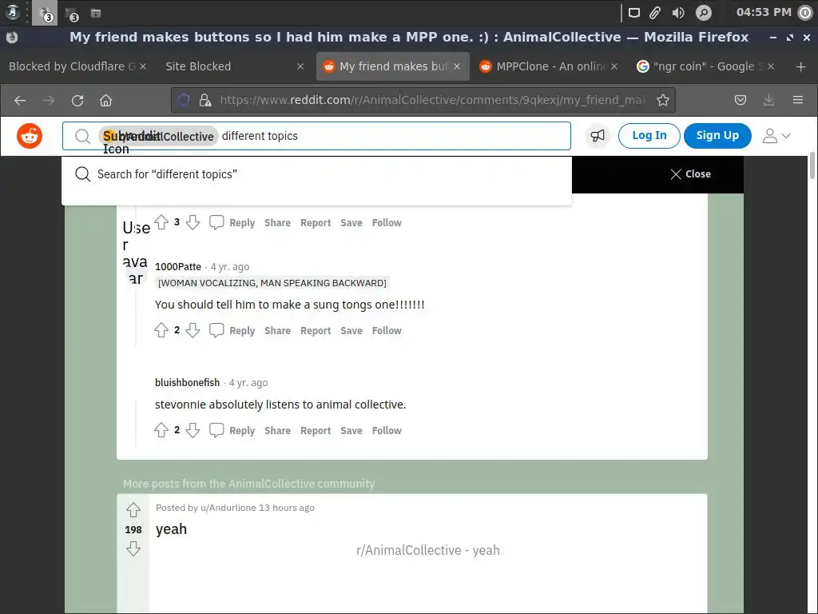Click the power button in top panel

pyautogui.click(x=805, y=13)
